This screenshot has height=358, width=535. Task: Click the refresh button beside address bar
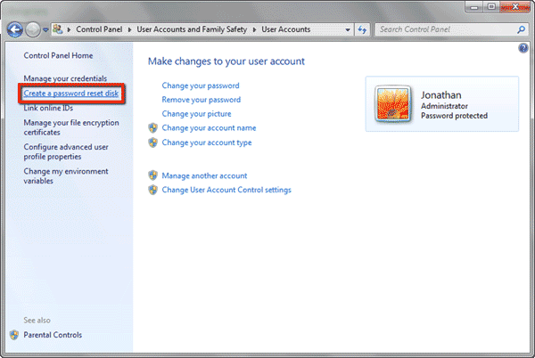(362, 29)
